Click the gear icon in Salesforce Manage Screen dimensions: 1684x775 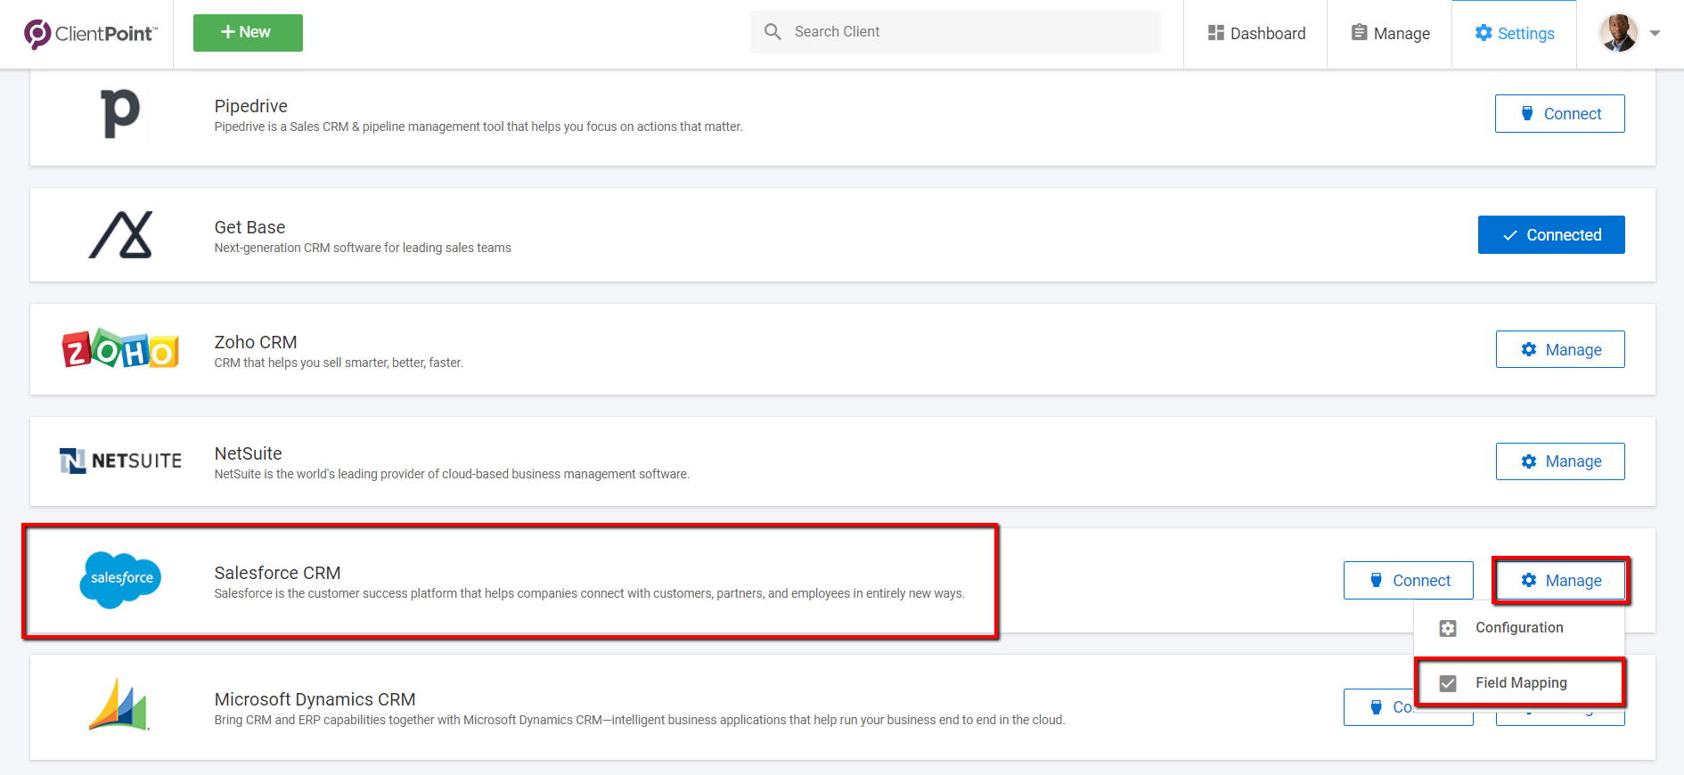click(x=1529, y=580)
